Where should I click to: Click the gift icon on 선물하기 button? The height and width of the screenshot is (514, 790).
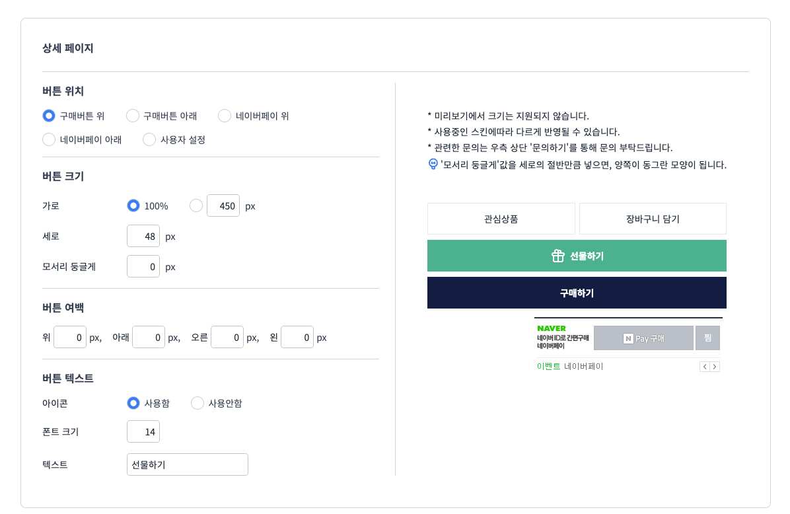[558, 256]
